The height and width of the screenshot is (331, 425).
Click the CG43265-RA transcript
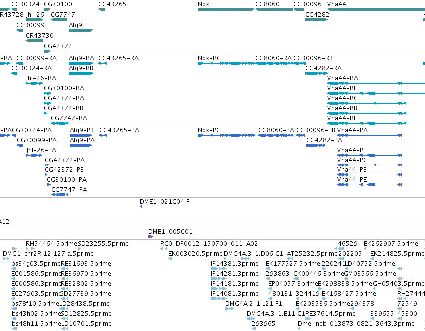[x=102, y=63]
